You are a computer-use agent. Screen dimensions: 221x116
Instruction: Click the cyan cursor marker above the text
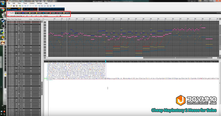point(105,61)
